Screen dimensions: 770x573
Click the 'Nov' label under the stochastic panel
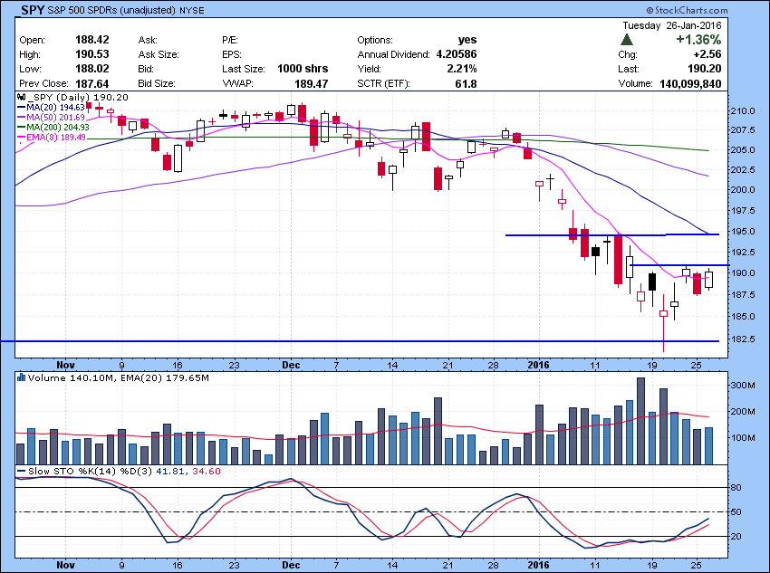(x=65, y=565)
